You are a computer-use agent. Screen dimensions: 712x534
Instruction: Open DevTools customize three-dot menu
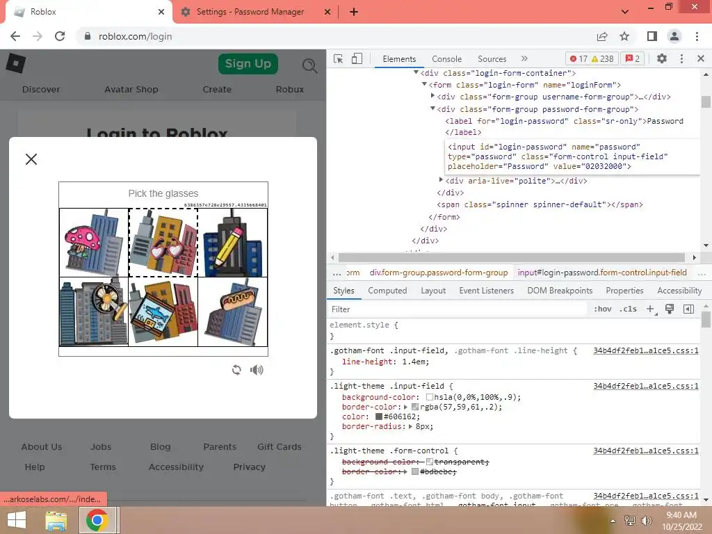681,58
